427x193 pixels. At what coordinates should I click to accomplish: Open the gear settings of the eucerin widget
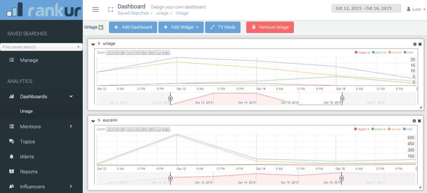tap(414, 121)
